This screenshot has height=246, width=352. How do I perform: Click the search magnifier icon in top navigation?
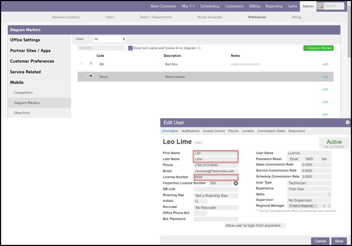pyautogui.click(x=320, y=6)
